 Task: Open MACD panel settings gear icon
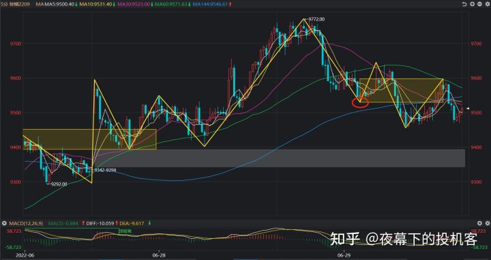pos(487,223)
